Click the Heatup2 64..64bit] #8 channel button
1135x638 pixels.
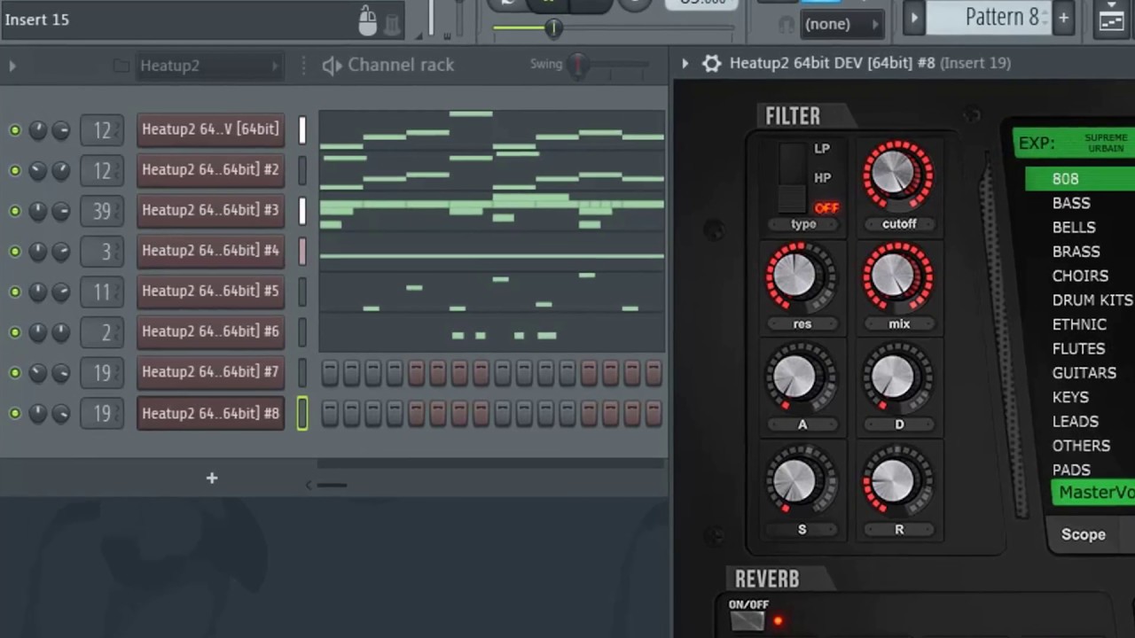click(211, 414)
